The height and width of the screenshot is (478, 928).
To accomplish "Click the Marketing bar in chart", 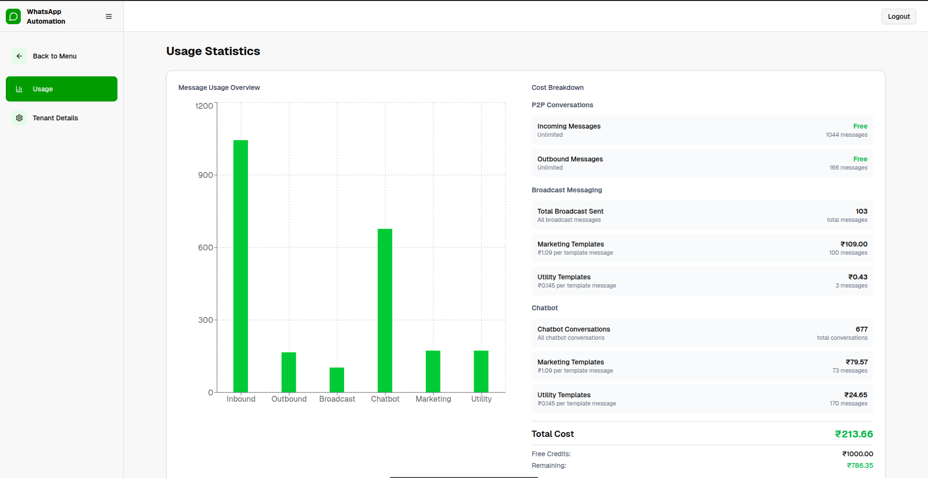I will click(433, 371).
